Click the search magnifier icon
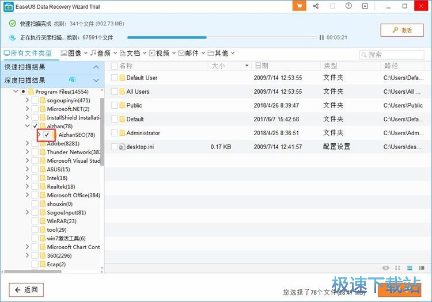 [364, 55]
